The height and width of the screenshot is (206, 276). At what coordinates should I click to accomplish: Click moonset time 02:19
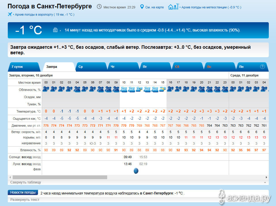click(143, 164)
